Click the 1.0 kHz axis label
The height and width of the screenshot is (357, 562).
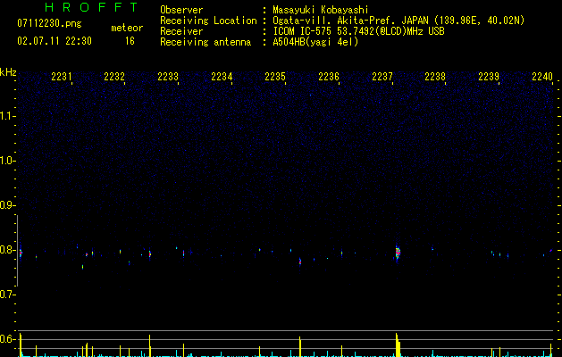(x=7, y=161)
